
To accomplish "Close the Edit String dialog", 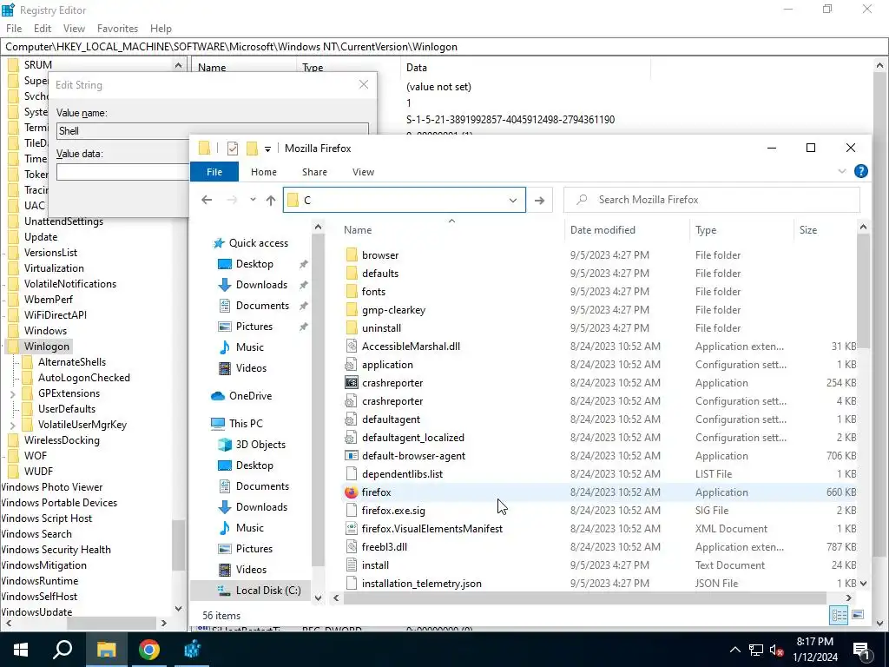I will tap(364, 84).
